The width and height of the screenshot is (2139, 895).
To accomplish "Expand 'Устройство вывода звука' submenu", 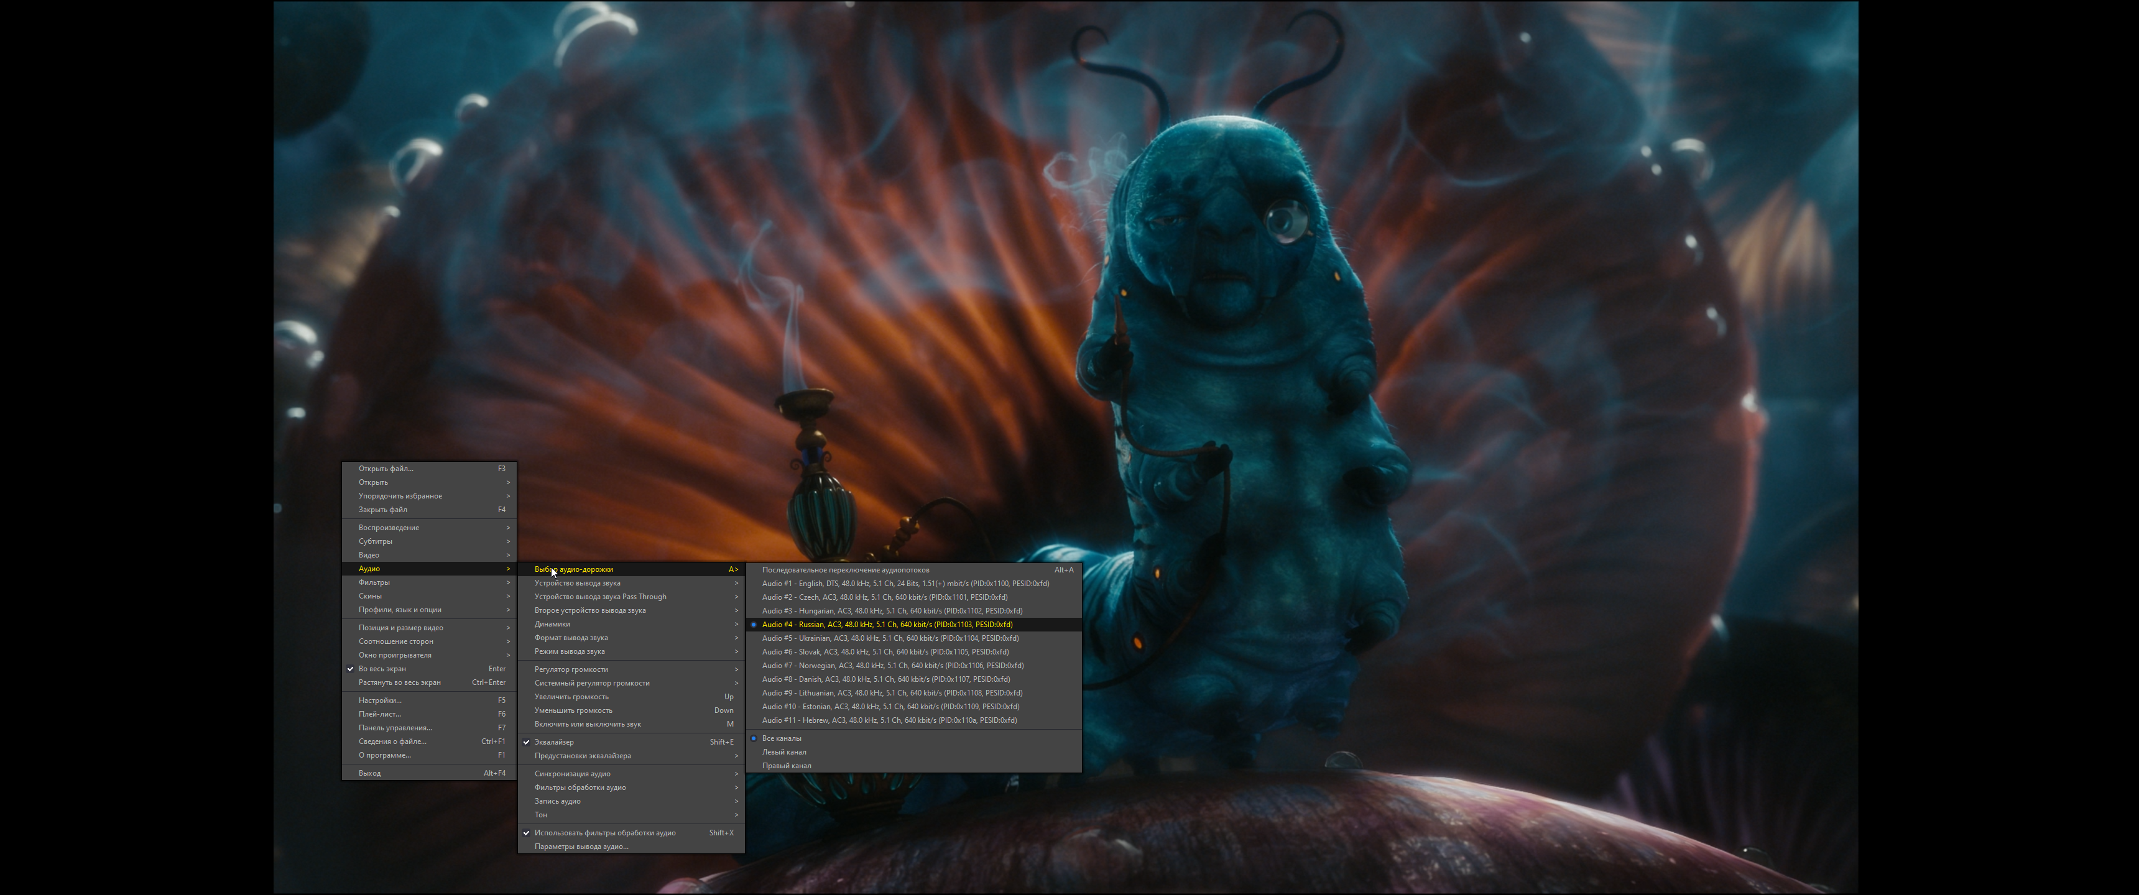I will click(x=631, y=583).
